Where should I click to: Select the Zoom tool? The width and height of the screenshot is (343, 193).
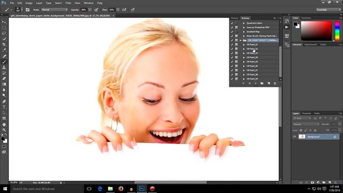tap(4, 130)
